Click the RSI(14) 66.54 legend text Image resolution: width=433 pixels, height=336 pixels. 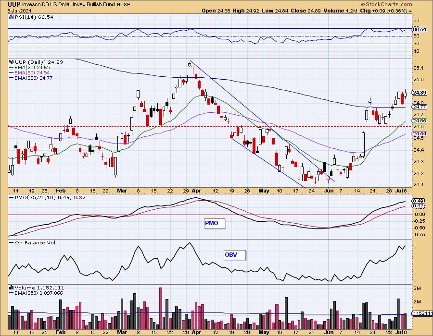point(34,17)
